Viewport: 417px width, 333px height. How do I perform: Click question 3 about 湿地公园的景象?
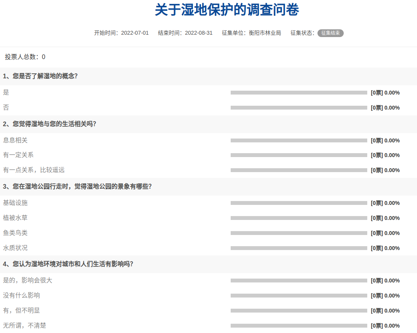(x=77, y=186)
